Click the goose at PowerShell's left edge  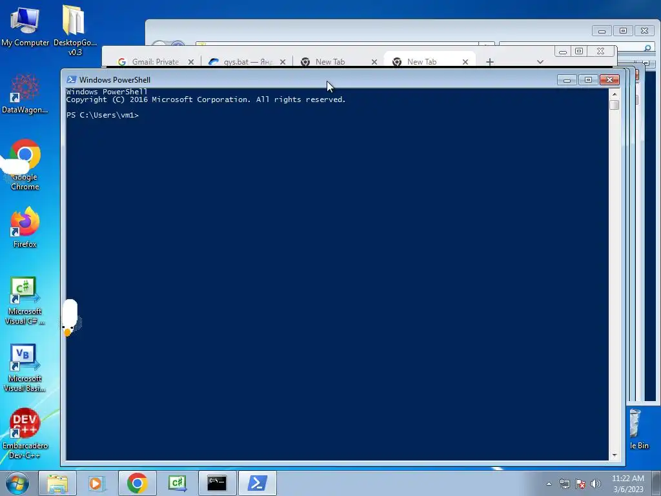pyautogui.click(x=71, y=317)
